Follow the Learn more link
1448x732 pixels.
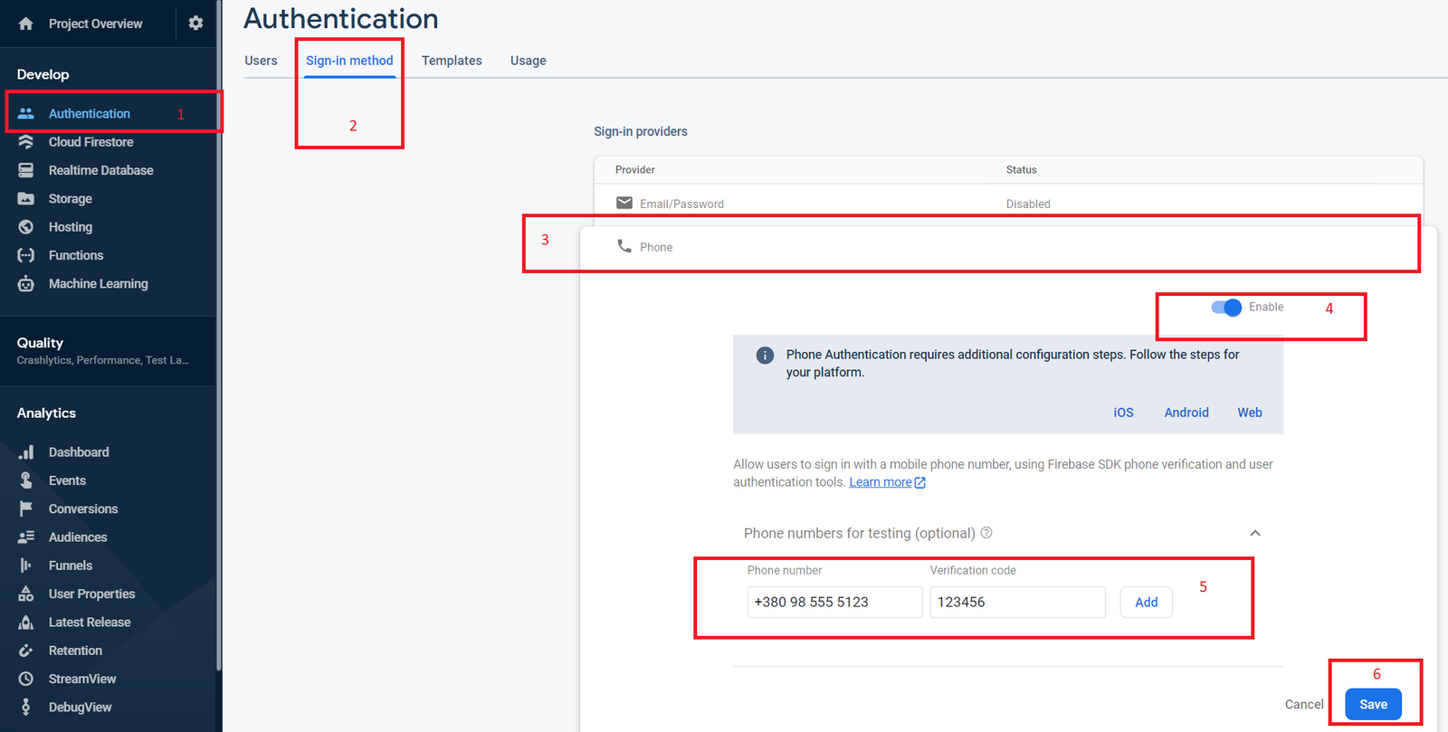[881, 482]
